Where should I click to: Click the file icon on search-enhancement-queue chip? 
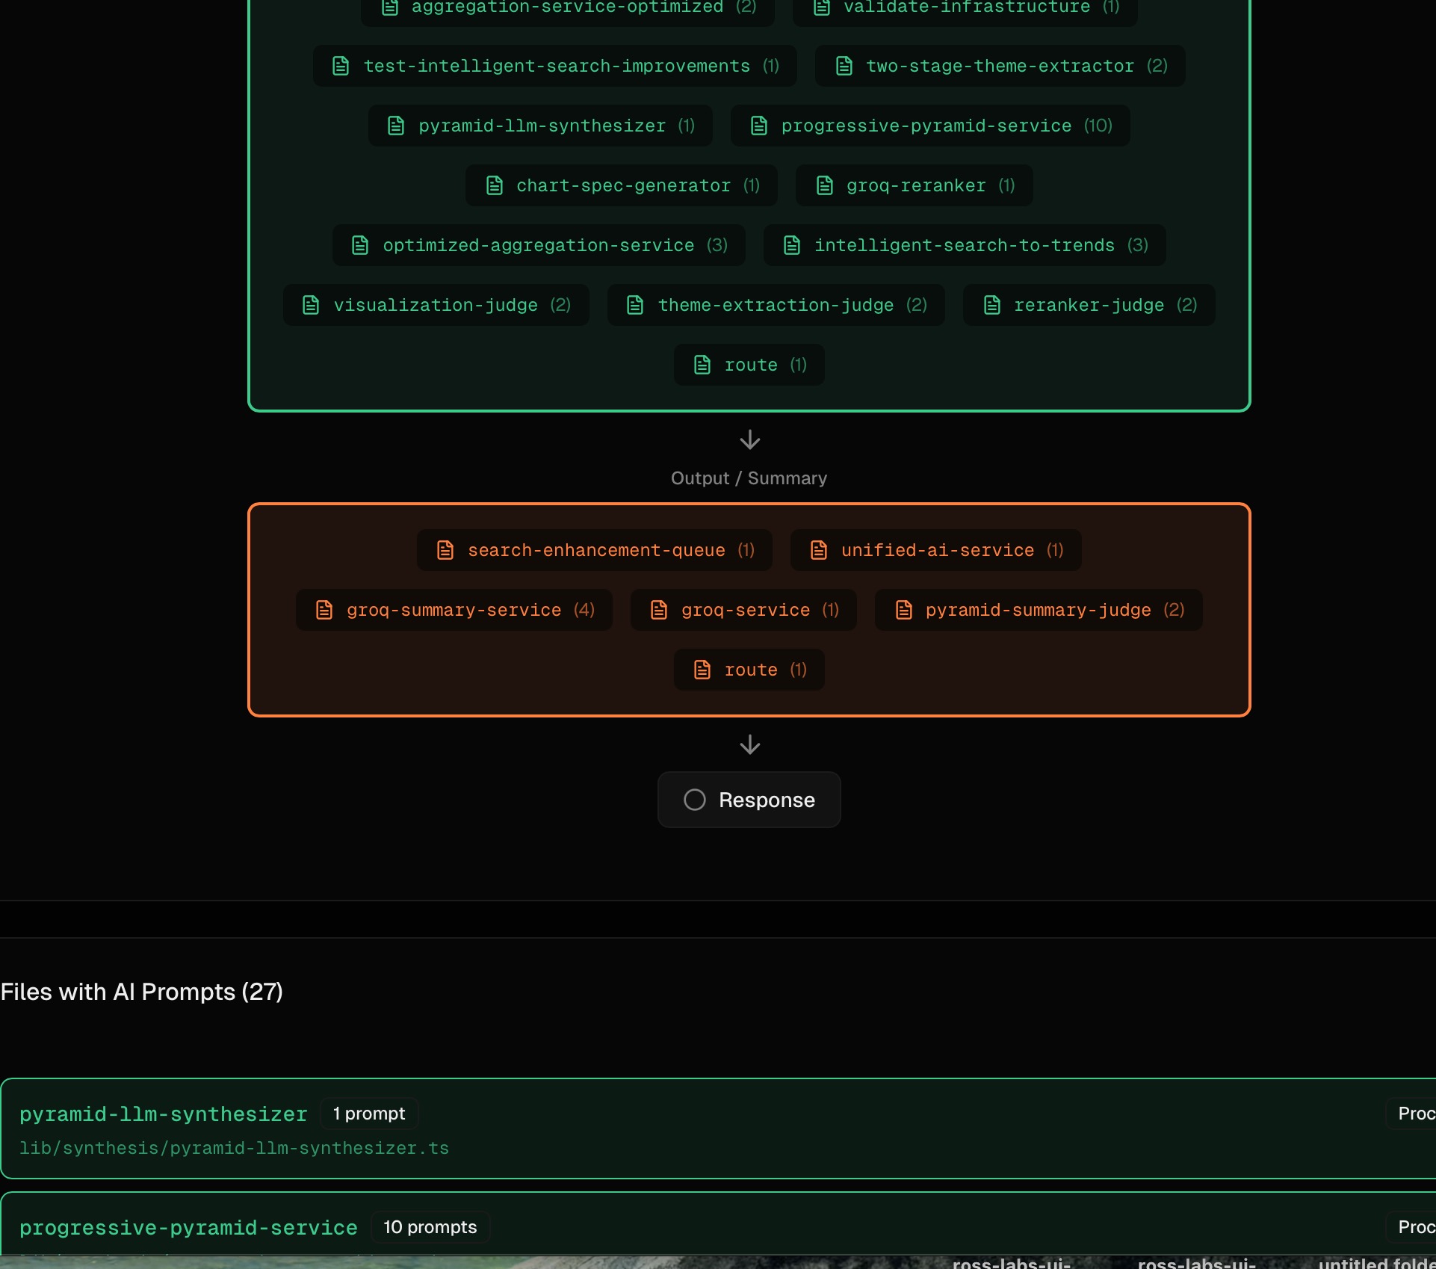pyautogui.click(x=445, y=550)
